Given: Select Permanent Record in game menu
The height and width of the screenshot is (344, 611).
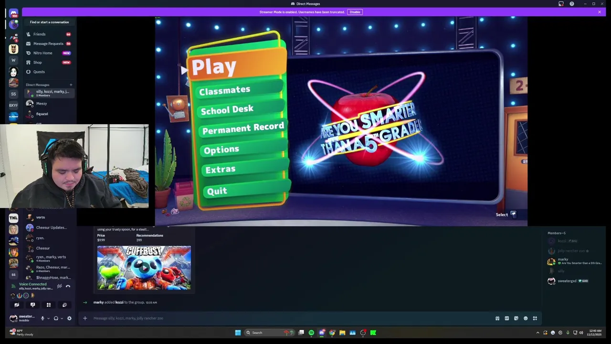Looking at the screenshot, I should pos(243,128).
